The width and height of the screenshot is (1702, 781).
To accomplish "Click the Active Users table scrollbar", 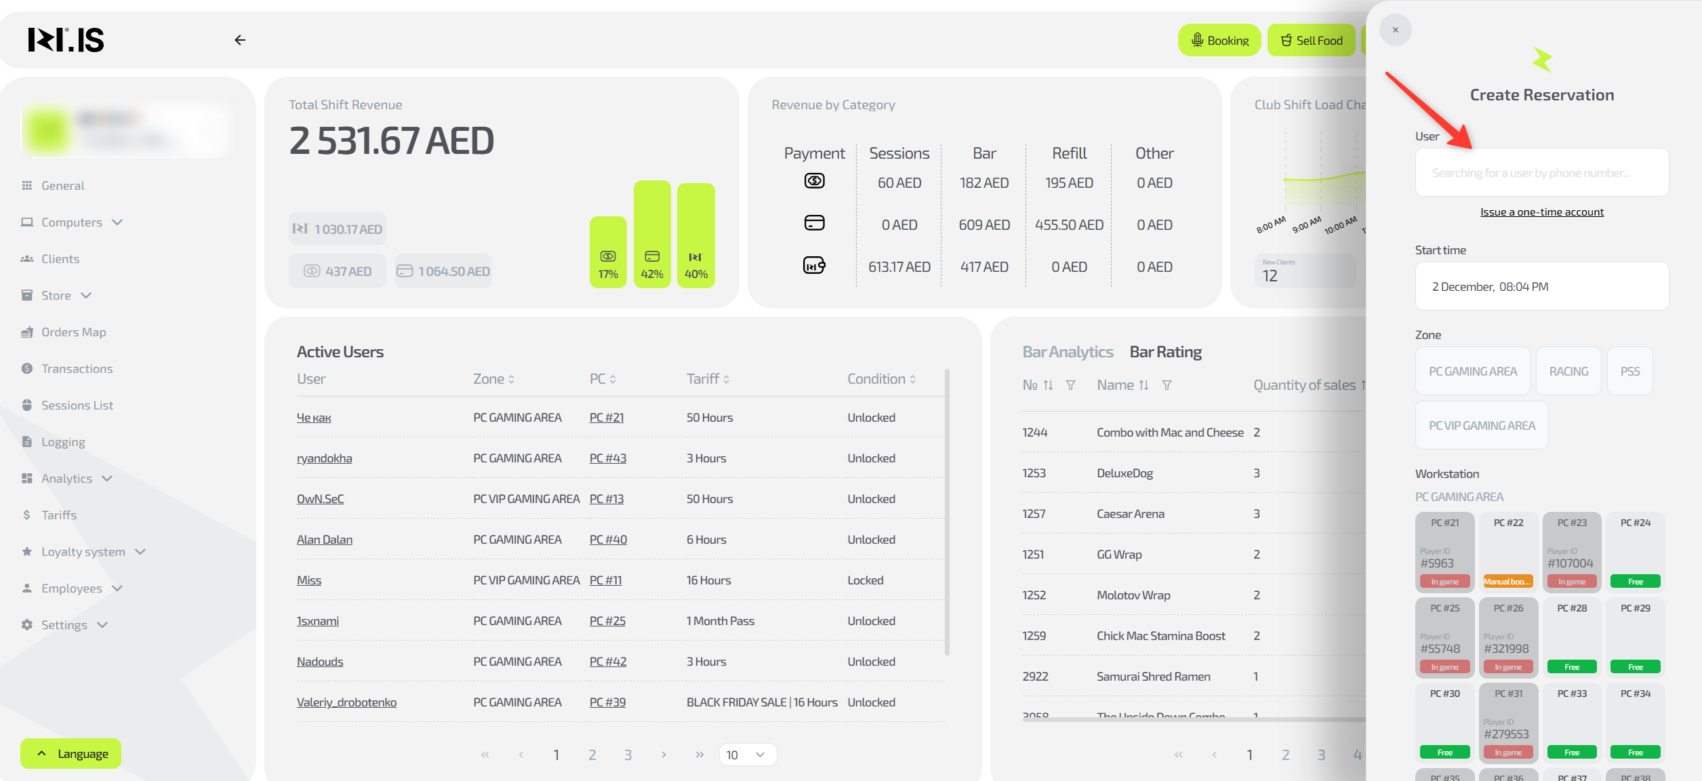I will point(947,512).
